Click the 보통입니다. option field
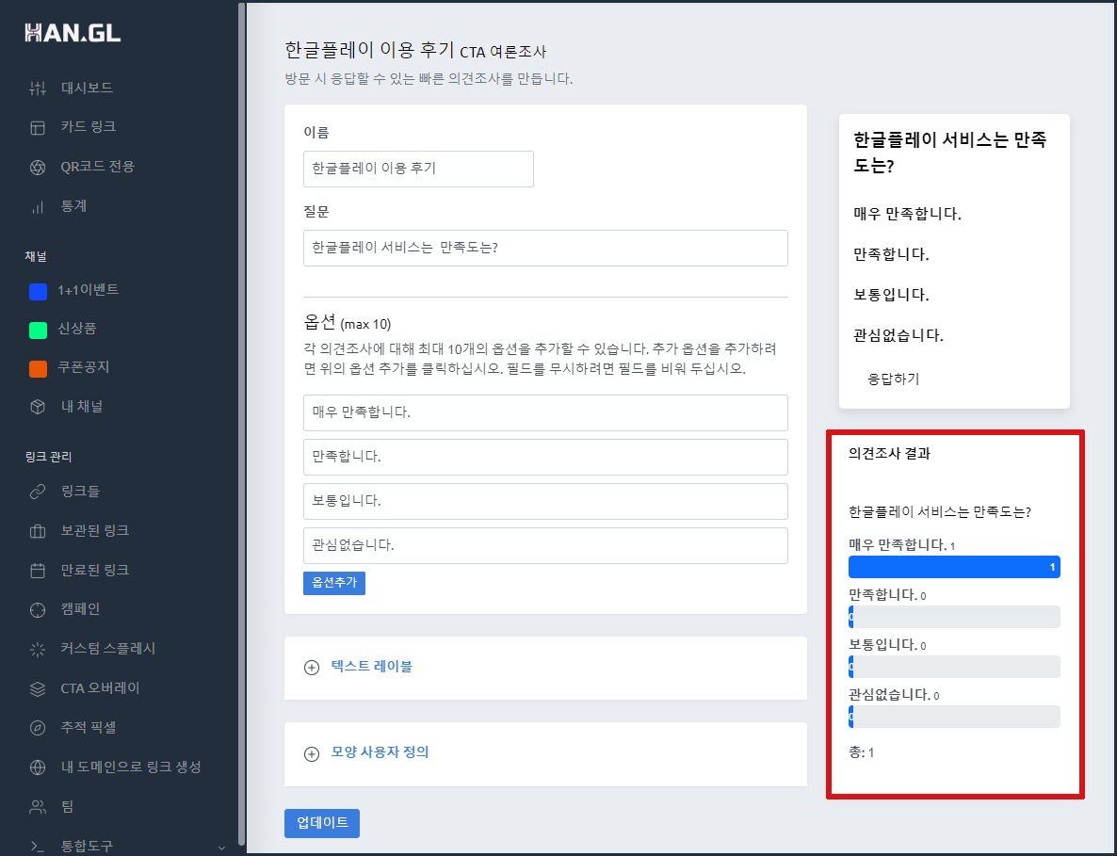The image size is (1117, 856). 545,501
